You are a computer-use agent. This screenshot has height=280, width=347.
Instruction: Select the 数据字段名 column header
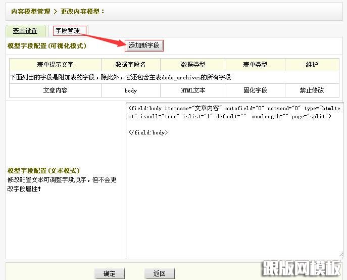click(x=131, y=65)
